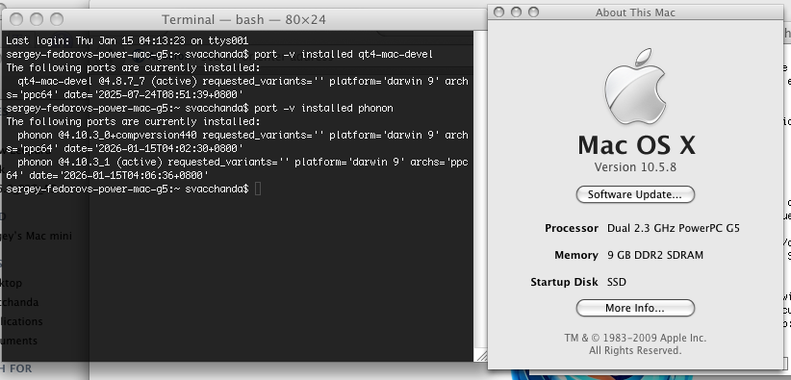Click Software Update button in About This Mac
The image size is (791, 380).
pos(635,194)
